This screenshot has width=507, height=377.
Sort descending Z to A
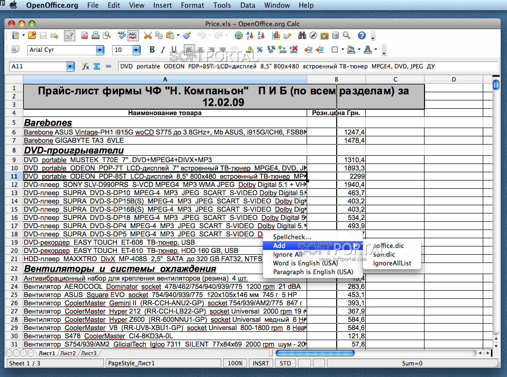(261, 35)
